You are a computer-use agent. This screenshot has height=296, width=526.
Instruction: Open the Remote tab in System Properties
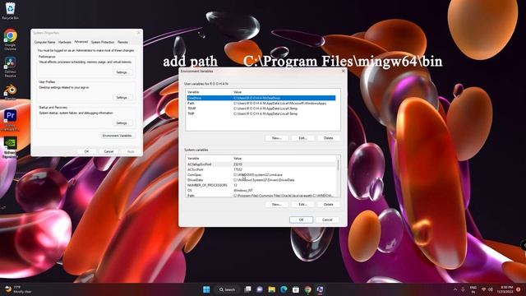122,42
